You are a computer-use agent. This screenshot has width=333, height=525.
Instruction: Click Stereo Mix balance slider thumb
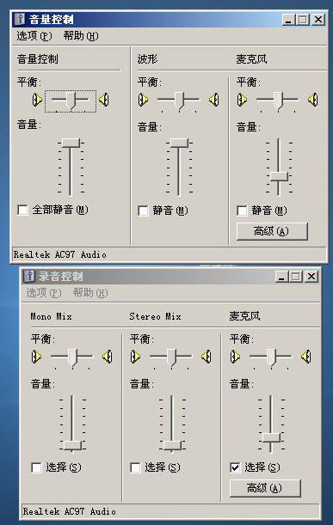coord(171,357)
